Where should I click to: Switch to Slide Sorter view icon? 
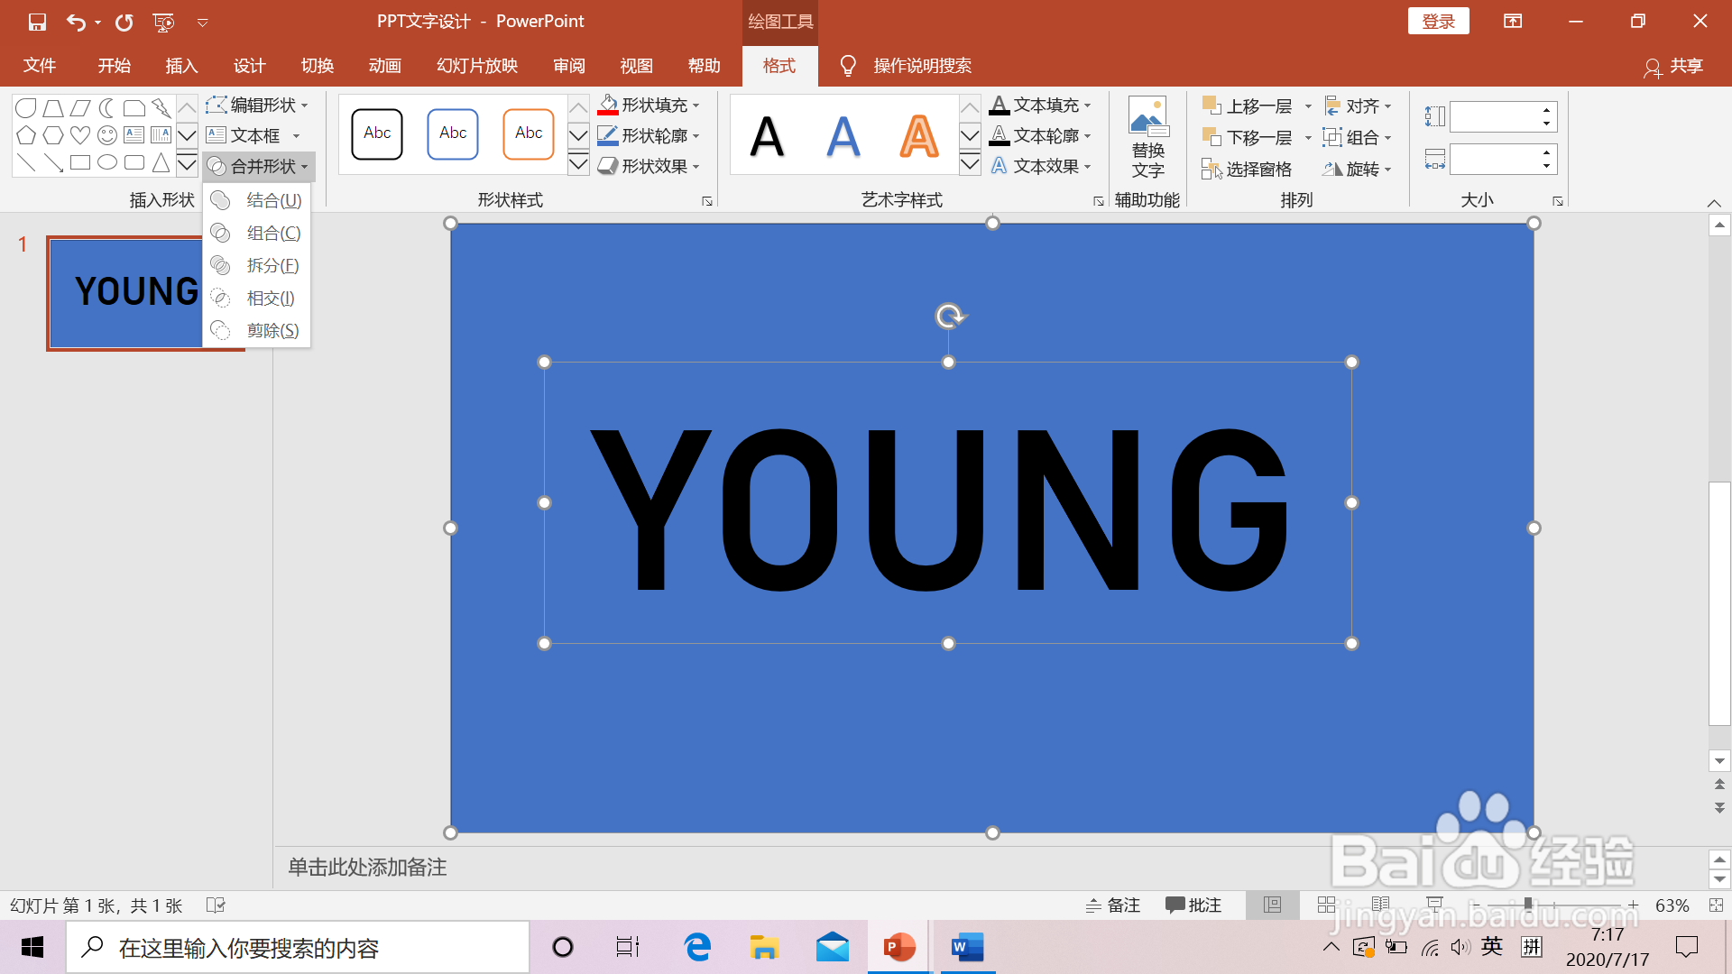(x=1326, y=905)
